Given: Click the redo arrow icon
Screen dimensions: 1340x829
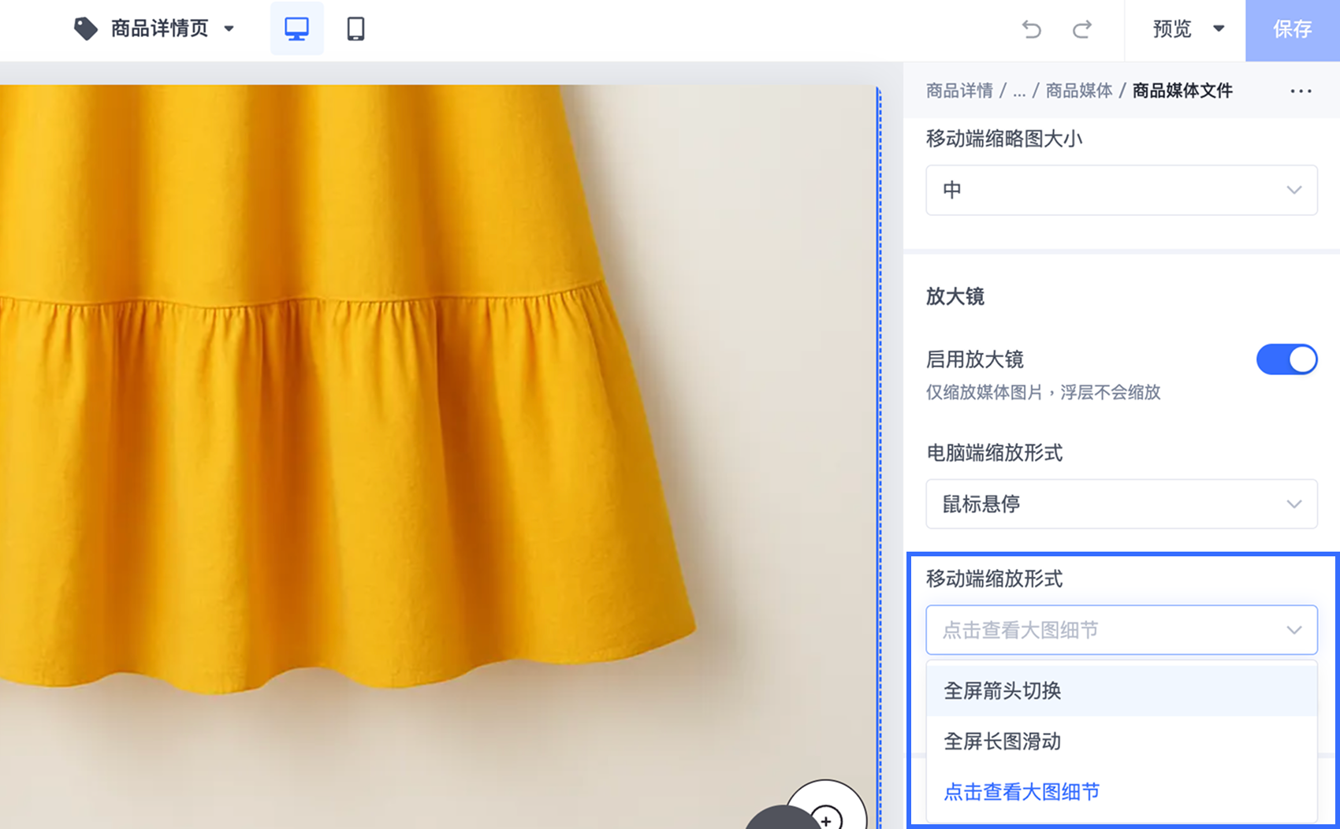Looking at the screenshot, I should [1081, 30].
